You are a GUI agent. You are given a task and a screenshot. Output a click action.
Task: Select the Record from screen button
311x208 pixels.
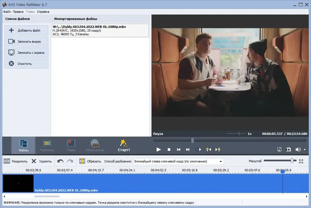click(x=26, y=52)
